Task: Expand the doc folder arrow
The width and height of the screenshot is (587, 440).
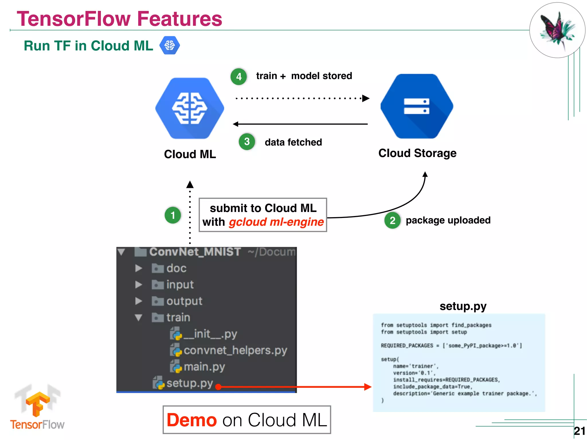Action: coord(139,268)
